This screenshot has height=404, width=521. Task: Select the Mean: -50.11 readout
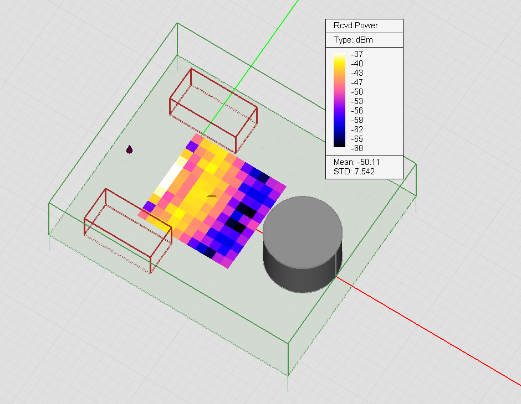tap(356, 162)
